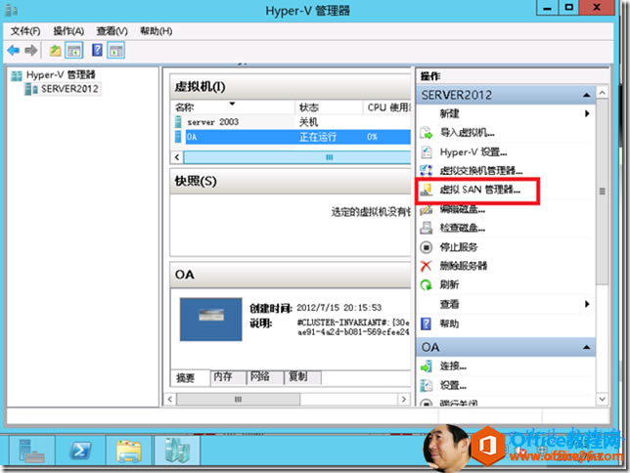The height and width of the screenshot is (473, 630).
Task: Click the 连接 connect icon under OA
Action: point(426,366)
